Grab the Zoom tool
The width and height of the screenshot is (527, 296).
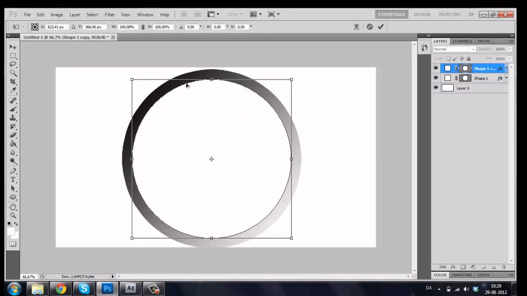[13, 215]
